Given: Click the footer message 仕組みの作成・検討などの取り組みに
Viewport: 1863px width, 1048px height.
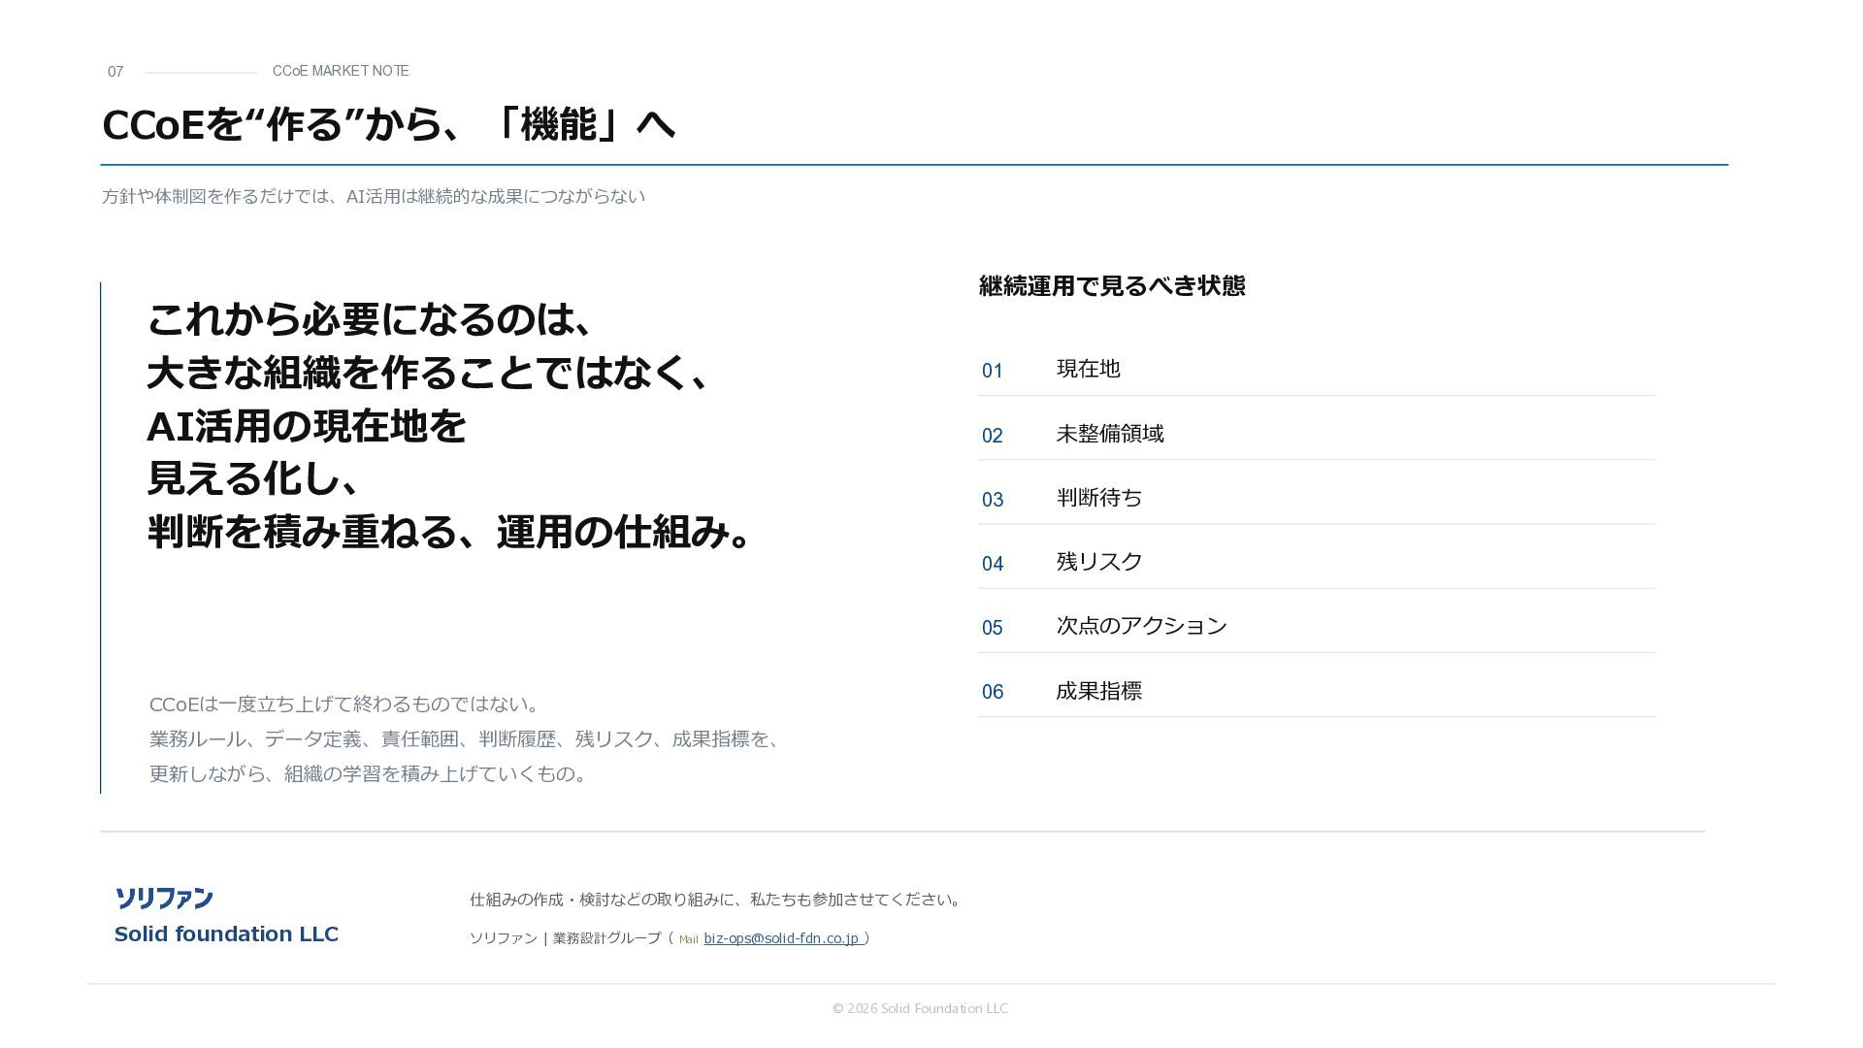Looking at the screenshot, I should tap(716, 900).
